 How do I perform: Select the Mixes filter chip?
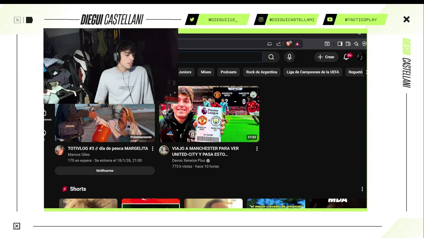point(206,72)
